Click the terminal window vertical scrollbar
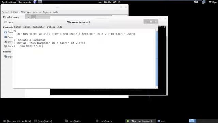218x123 pixels. point(167,60)
